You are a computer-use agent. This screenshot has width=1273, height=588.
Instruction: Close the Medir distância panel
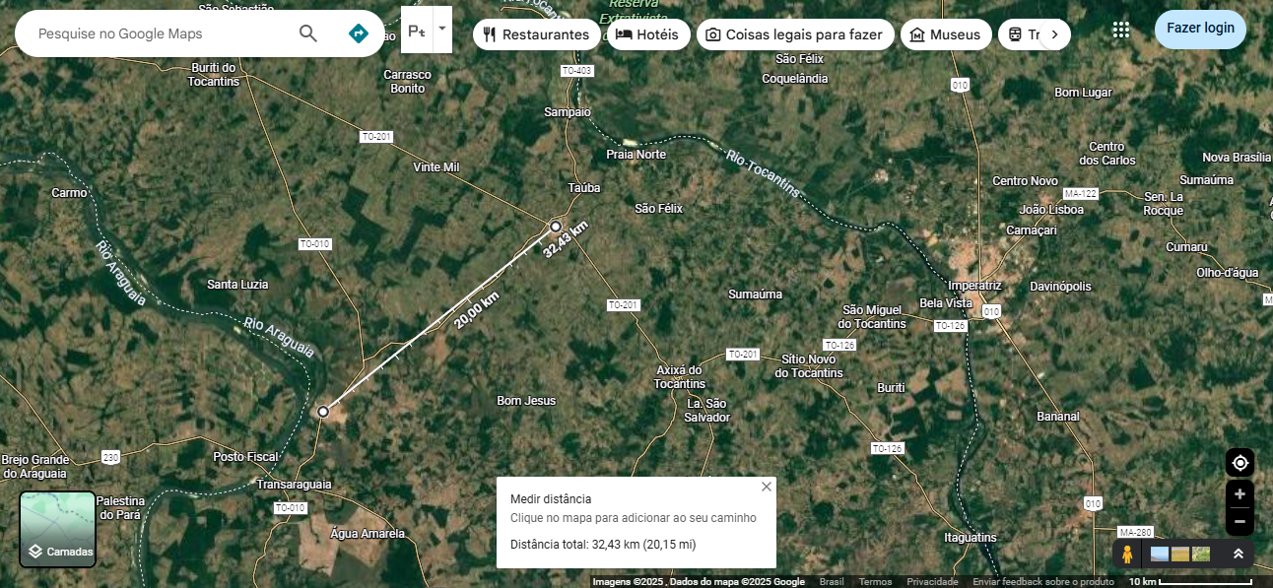tap(767, 487)
